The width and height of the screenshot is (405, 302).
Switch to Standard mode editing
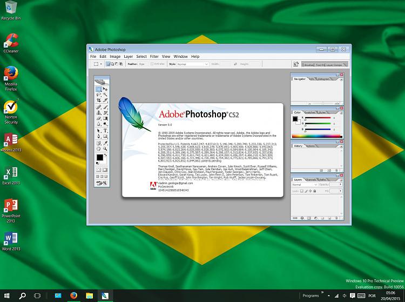98,170
